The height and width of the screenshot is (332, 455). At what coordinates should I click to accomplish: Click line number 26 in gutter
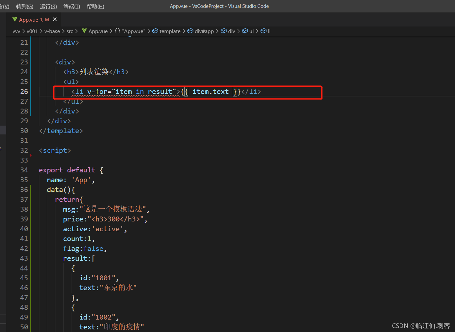[x=24, y=92]
